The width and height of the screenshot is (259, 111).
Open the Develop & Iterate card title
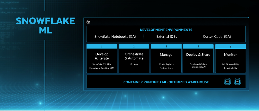pyautogui.click(x=102, y=56)
